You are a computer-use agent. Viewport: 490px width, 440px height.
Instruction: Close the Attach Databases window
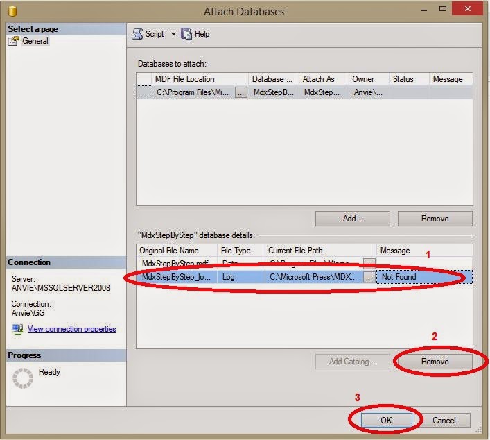pyautogui.click(x=468, y=9)
